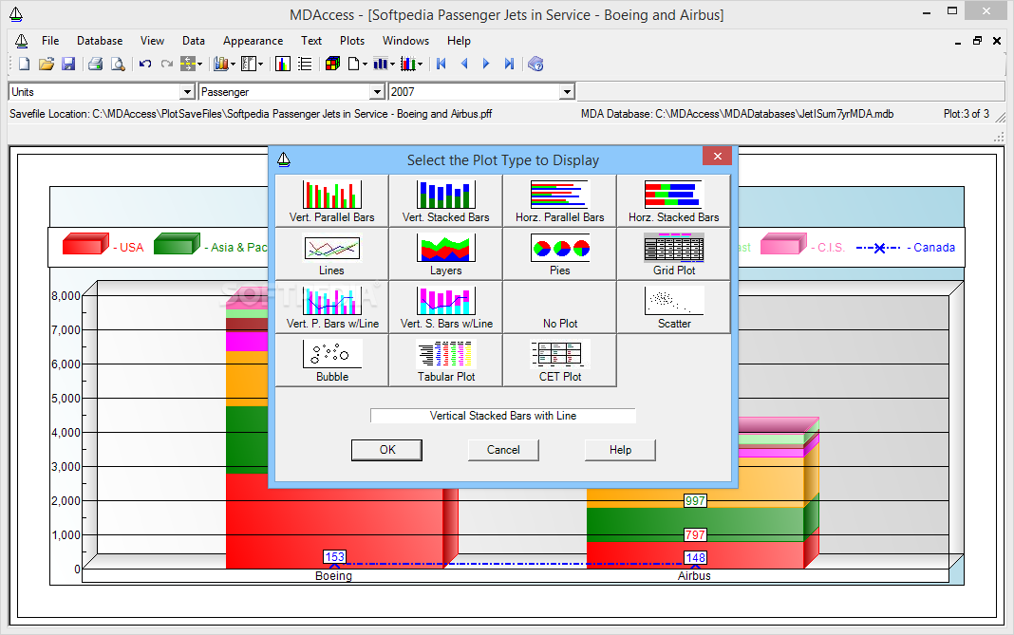Open dropdown arrow beside multi-colored bars icon
Image resolution: width=1014 pixels, height=635 pixels.
420,64
